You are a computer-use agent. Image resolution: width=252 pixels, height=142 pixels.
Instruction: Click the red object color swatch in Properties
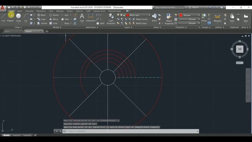181,15
